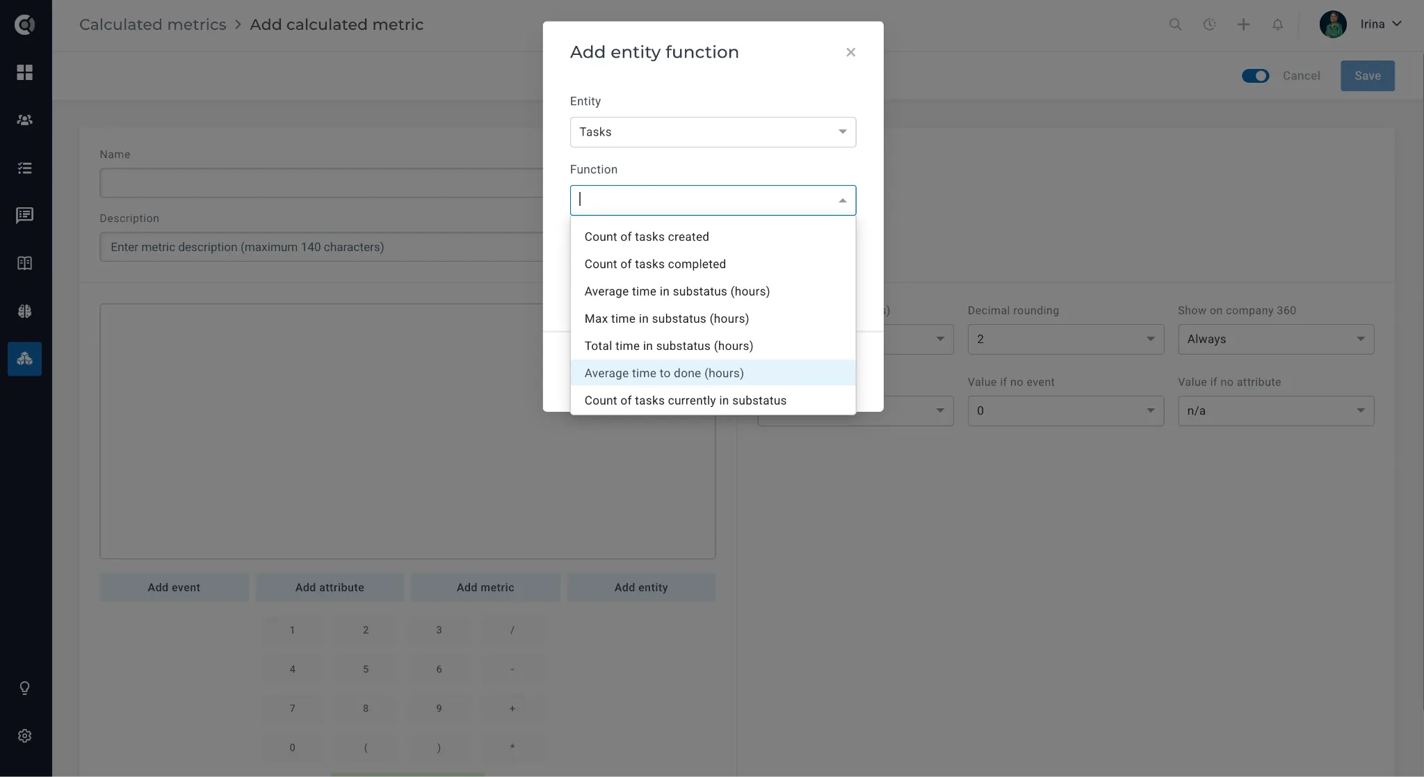1424x777 pixels.
Task: Open the dashboard grid icon in sidebar
Action: coord(25,72)
